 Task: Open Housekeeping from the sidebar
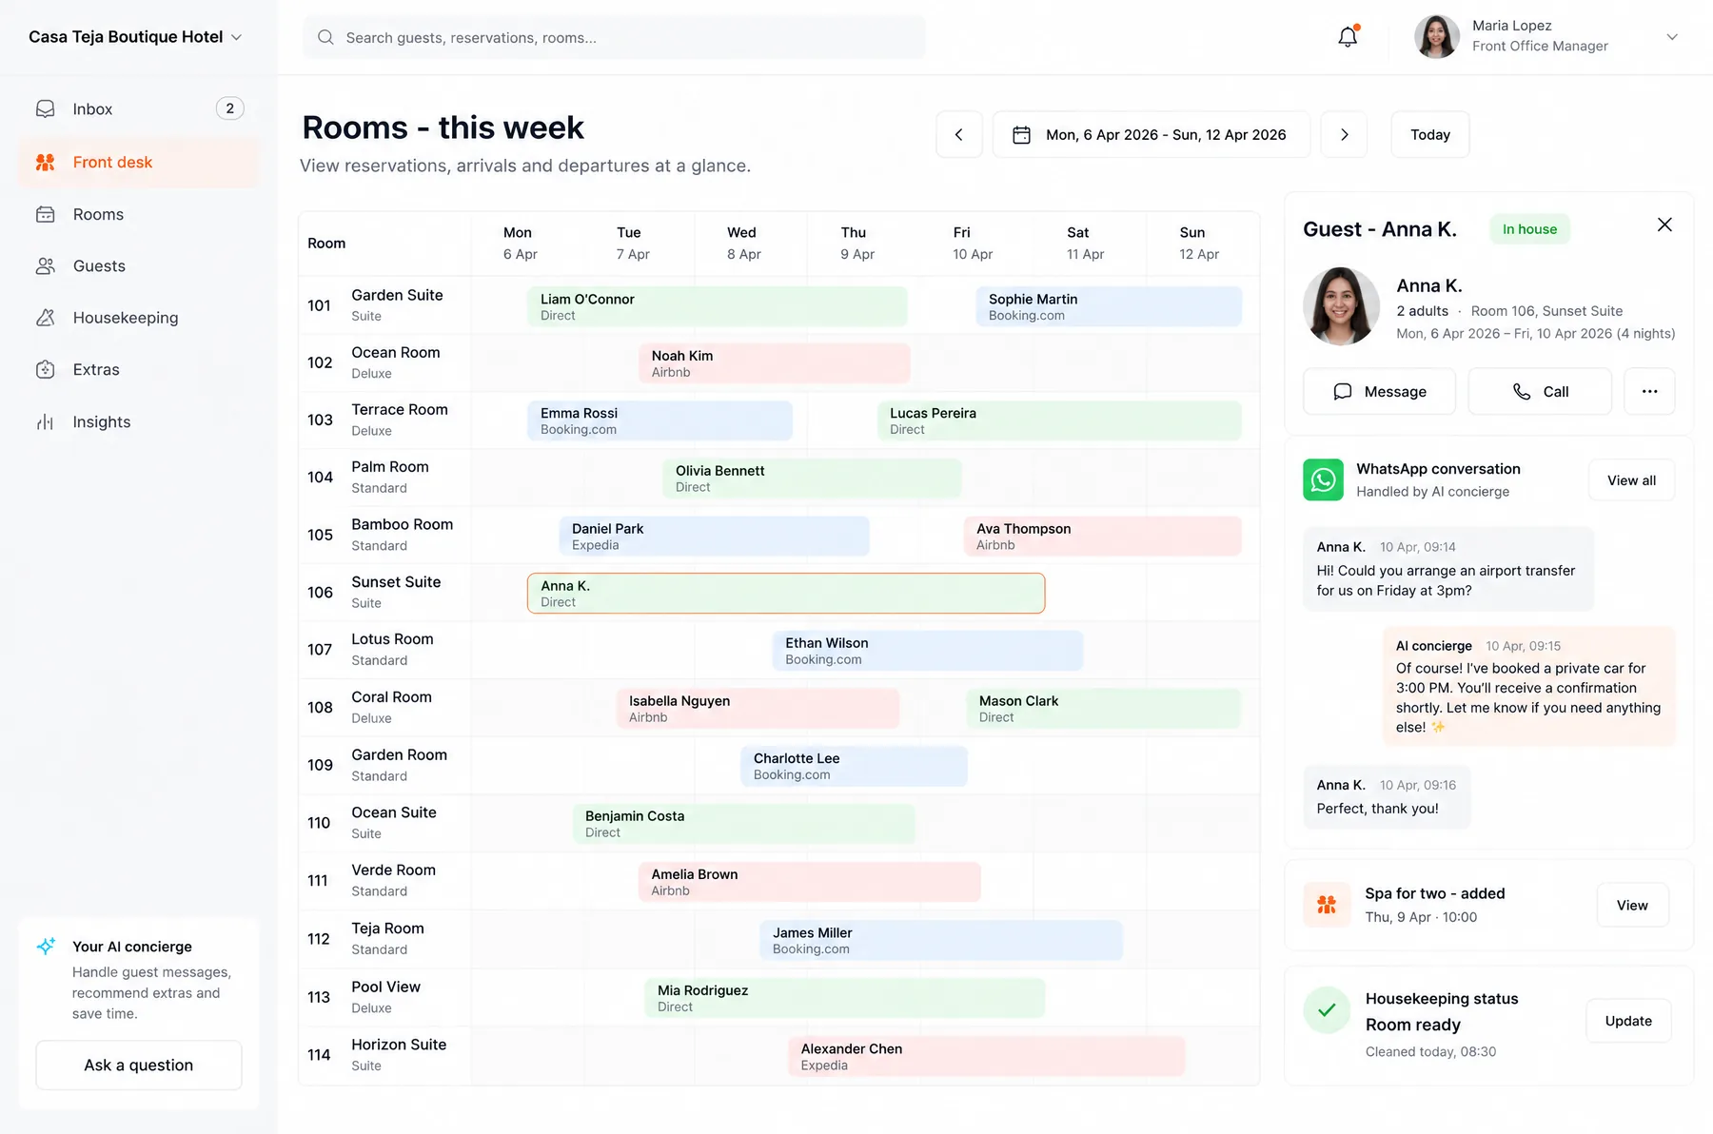pos(138,318)
